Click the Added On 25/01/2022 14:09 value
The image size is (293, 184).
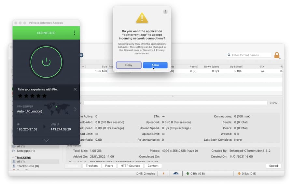click(102, 157)
